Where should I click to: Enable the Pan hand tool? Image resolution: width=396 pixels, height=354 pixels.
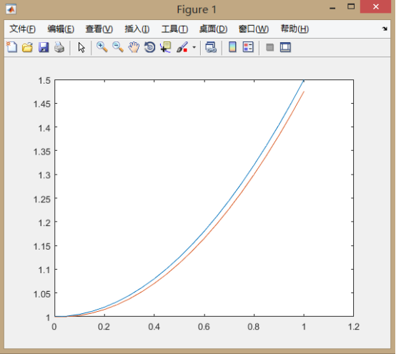134,47
